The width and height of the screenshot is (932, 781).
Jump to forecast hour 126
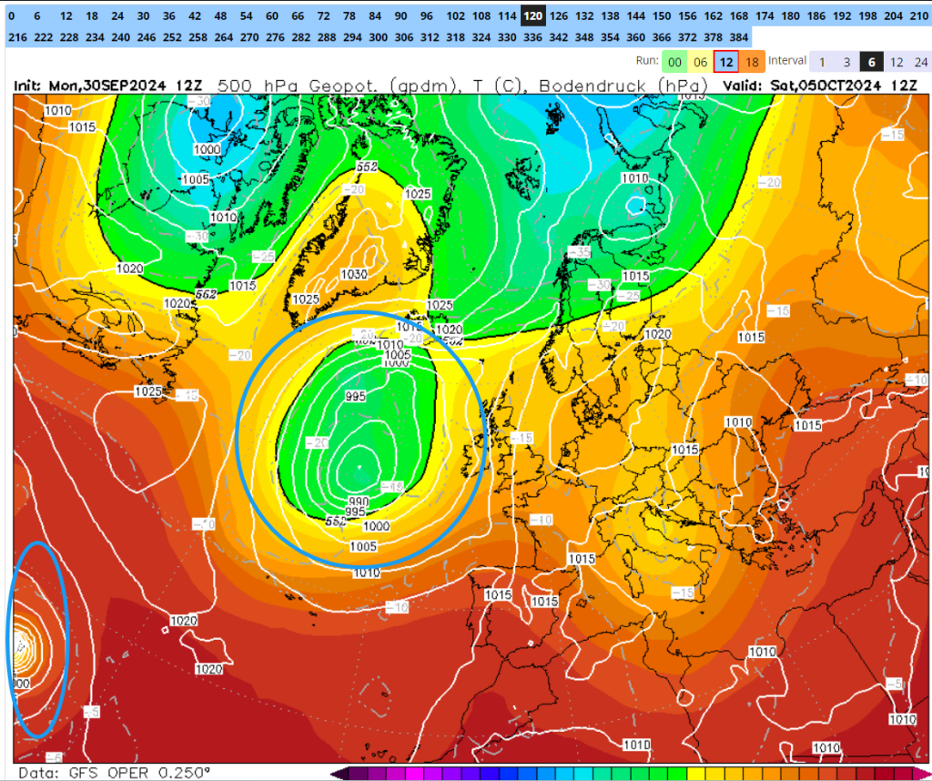[558, 16]
